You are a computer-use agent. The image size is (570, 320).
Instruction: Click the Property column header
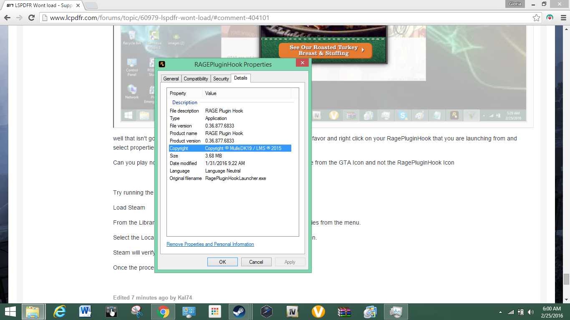click(185, 93)
